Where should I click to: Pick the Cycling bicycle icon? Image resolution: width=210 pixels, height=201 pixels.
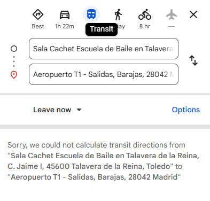[x=145, y=14]
